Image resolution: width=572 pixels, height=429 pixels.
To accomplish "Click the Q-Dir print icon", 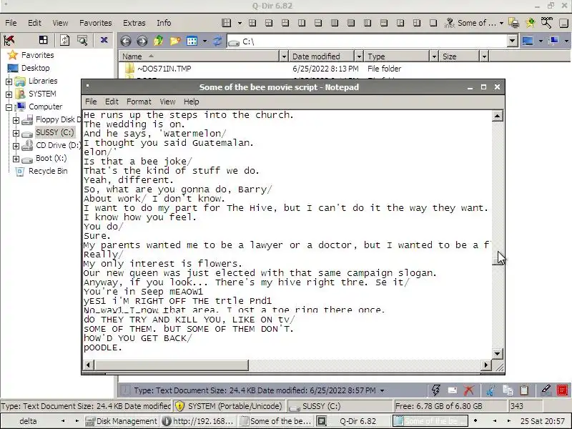I will tap(514, 23).
